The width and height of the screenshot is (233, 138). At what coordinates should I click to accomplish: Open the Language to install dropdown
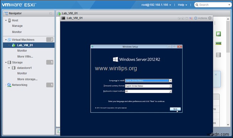pos(170,81)
